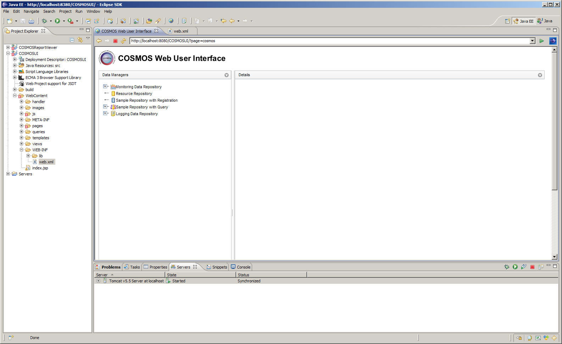Open the URL history dropdown
Screen dimensions: 562x344
pos(533,41)
